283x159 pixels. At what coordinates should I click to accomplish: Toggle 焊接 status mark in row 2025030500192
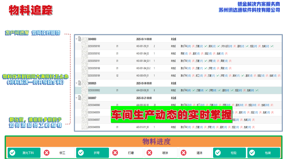(190, 54)
